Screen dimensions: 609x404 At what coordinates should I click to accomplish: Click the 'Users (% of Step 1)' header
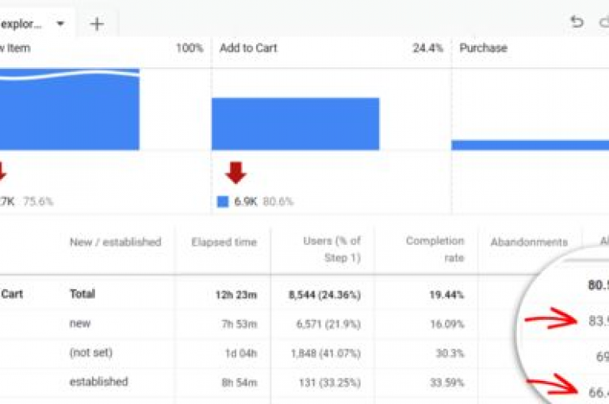pyautogui.click(x=332, y=250)
